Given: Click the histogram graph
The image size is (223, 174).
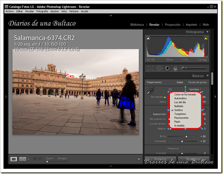Looking at the screenshot, I should pos(177,47).
